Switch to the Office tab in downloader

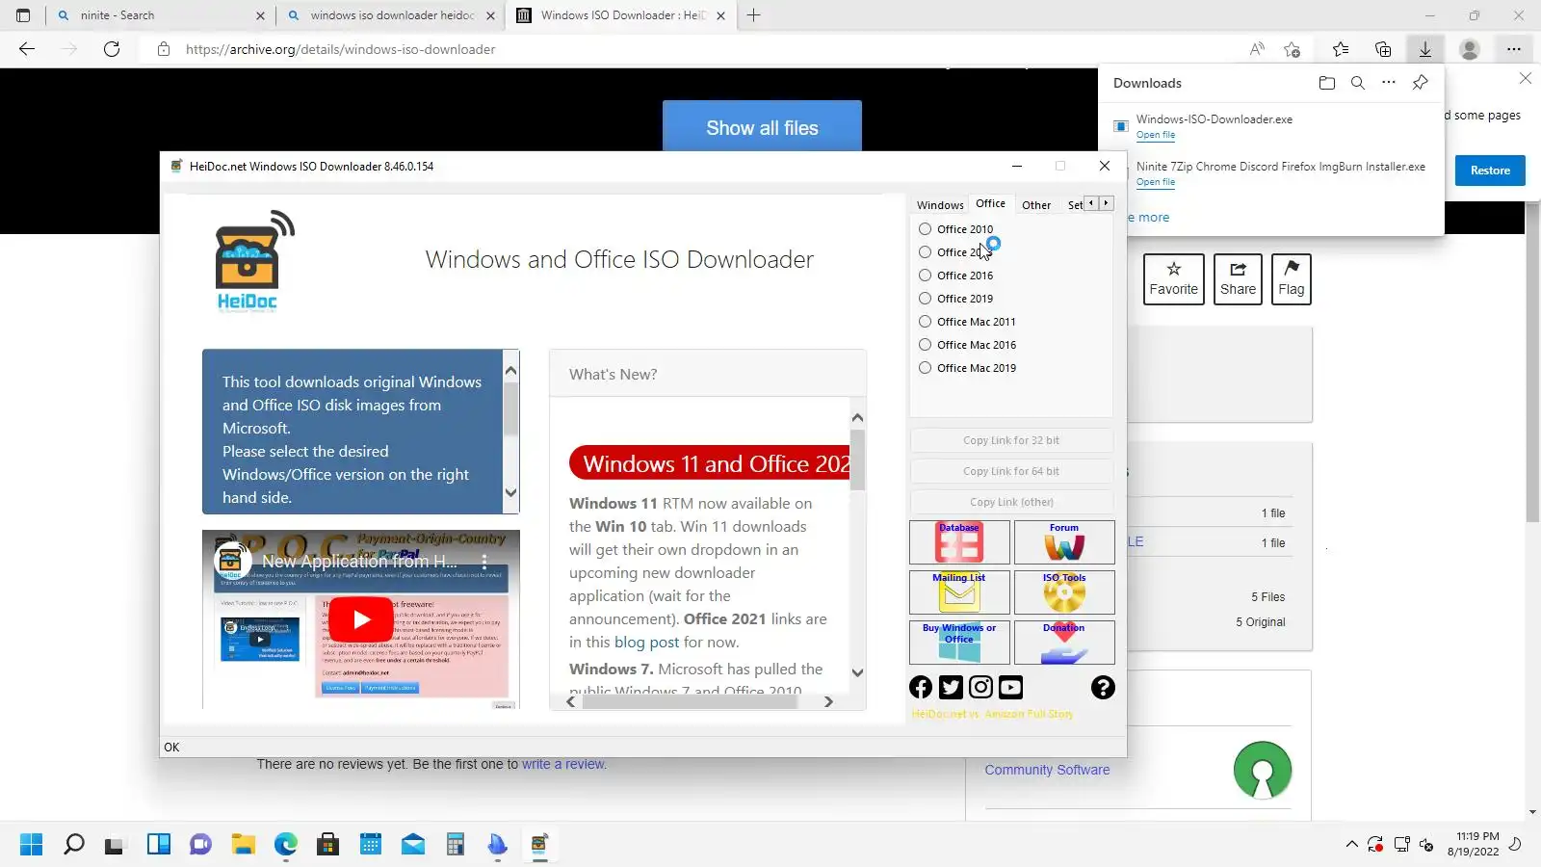tap(990, 204)
